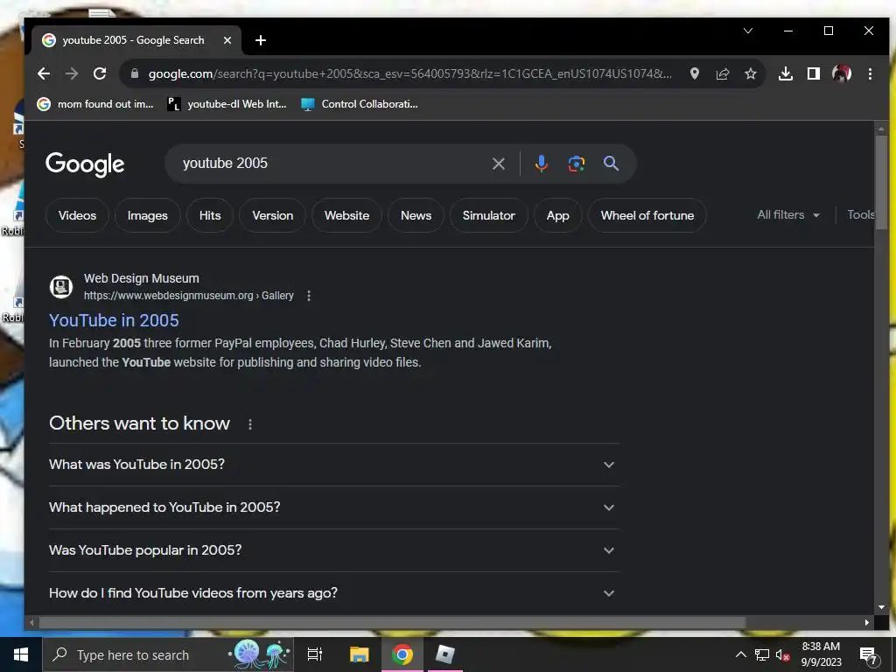Reload the current page
Image resolution: width=896 pixels, height=672 pixels.
(x=100, y=73)
